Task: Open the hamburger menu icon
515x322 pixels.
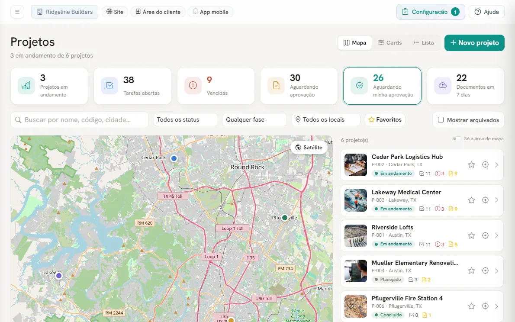Action: pos(17,12)
